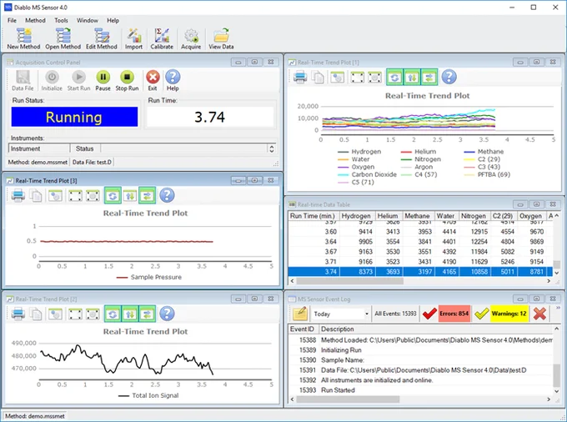Click the New Method toolbar icon
Screen dimensions: 567x422
[x=23, y=38]
